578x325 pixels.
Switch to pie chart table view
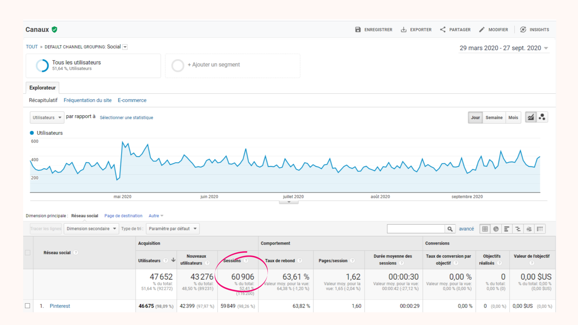[x=496, y=229]
